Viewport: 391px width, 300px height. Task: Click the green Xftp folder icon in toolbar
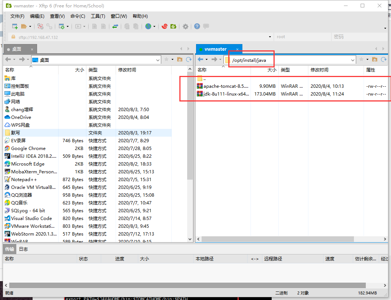(173, 26)
